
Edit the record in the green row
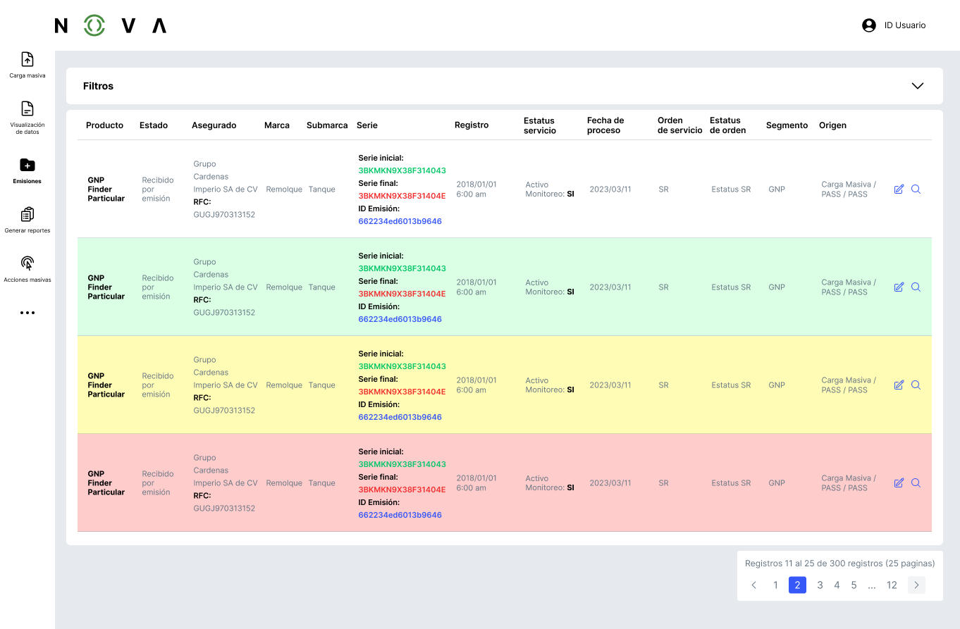tap(899, 287)
